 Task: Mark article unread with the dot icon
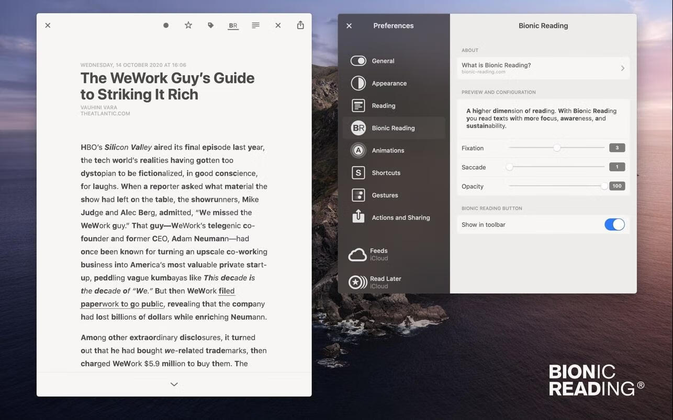point(166,26)
